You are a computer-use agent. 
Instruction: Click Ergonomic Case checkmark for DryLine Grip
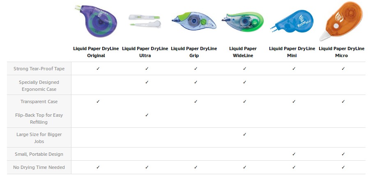pyautogui.click(x=195, y=82)
